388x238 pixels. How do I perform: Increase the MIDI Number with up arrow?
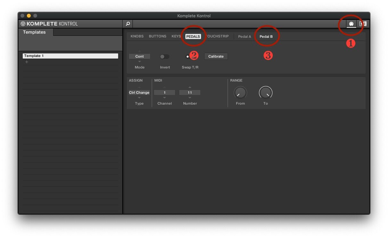pyautogui.click(x=190, y=87)
